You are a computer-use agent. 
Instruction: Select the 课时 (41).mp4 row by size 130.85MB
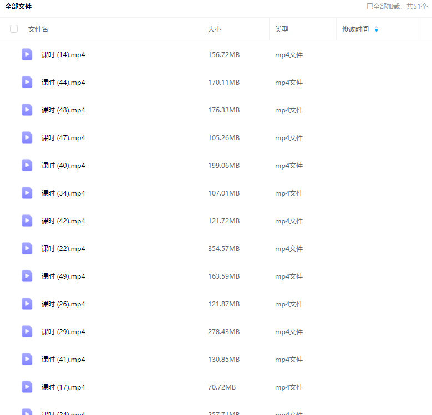pyautogui.click(x=223, y=360)
